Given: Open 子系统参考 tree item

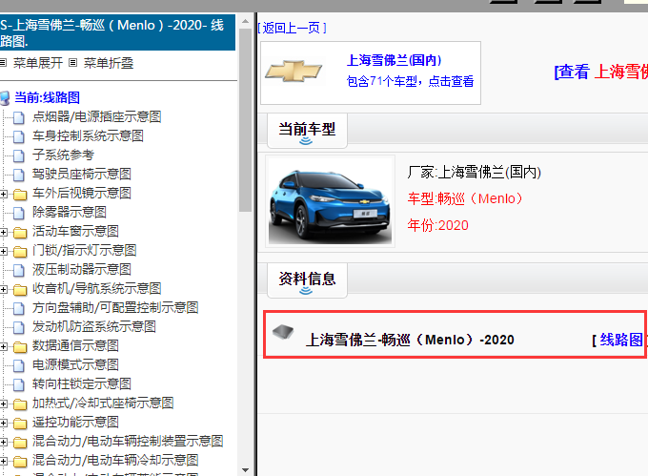Looking at the screenshot, I should (x=63, y=155).
